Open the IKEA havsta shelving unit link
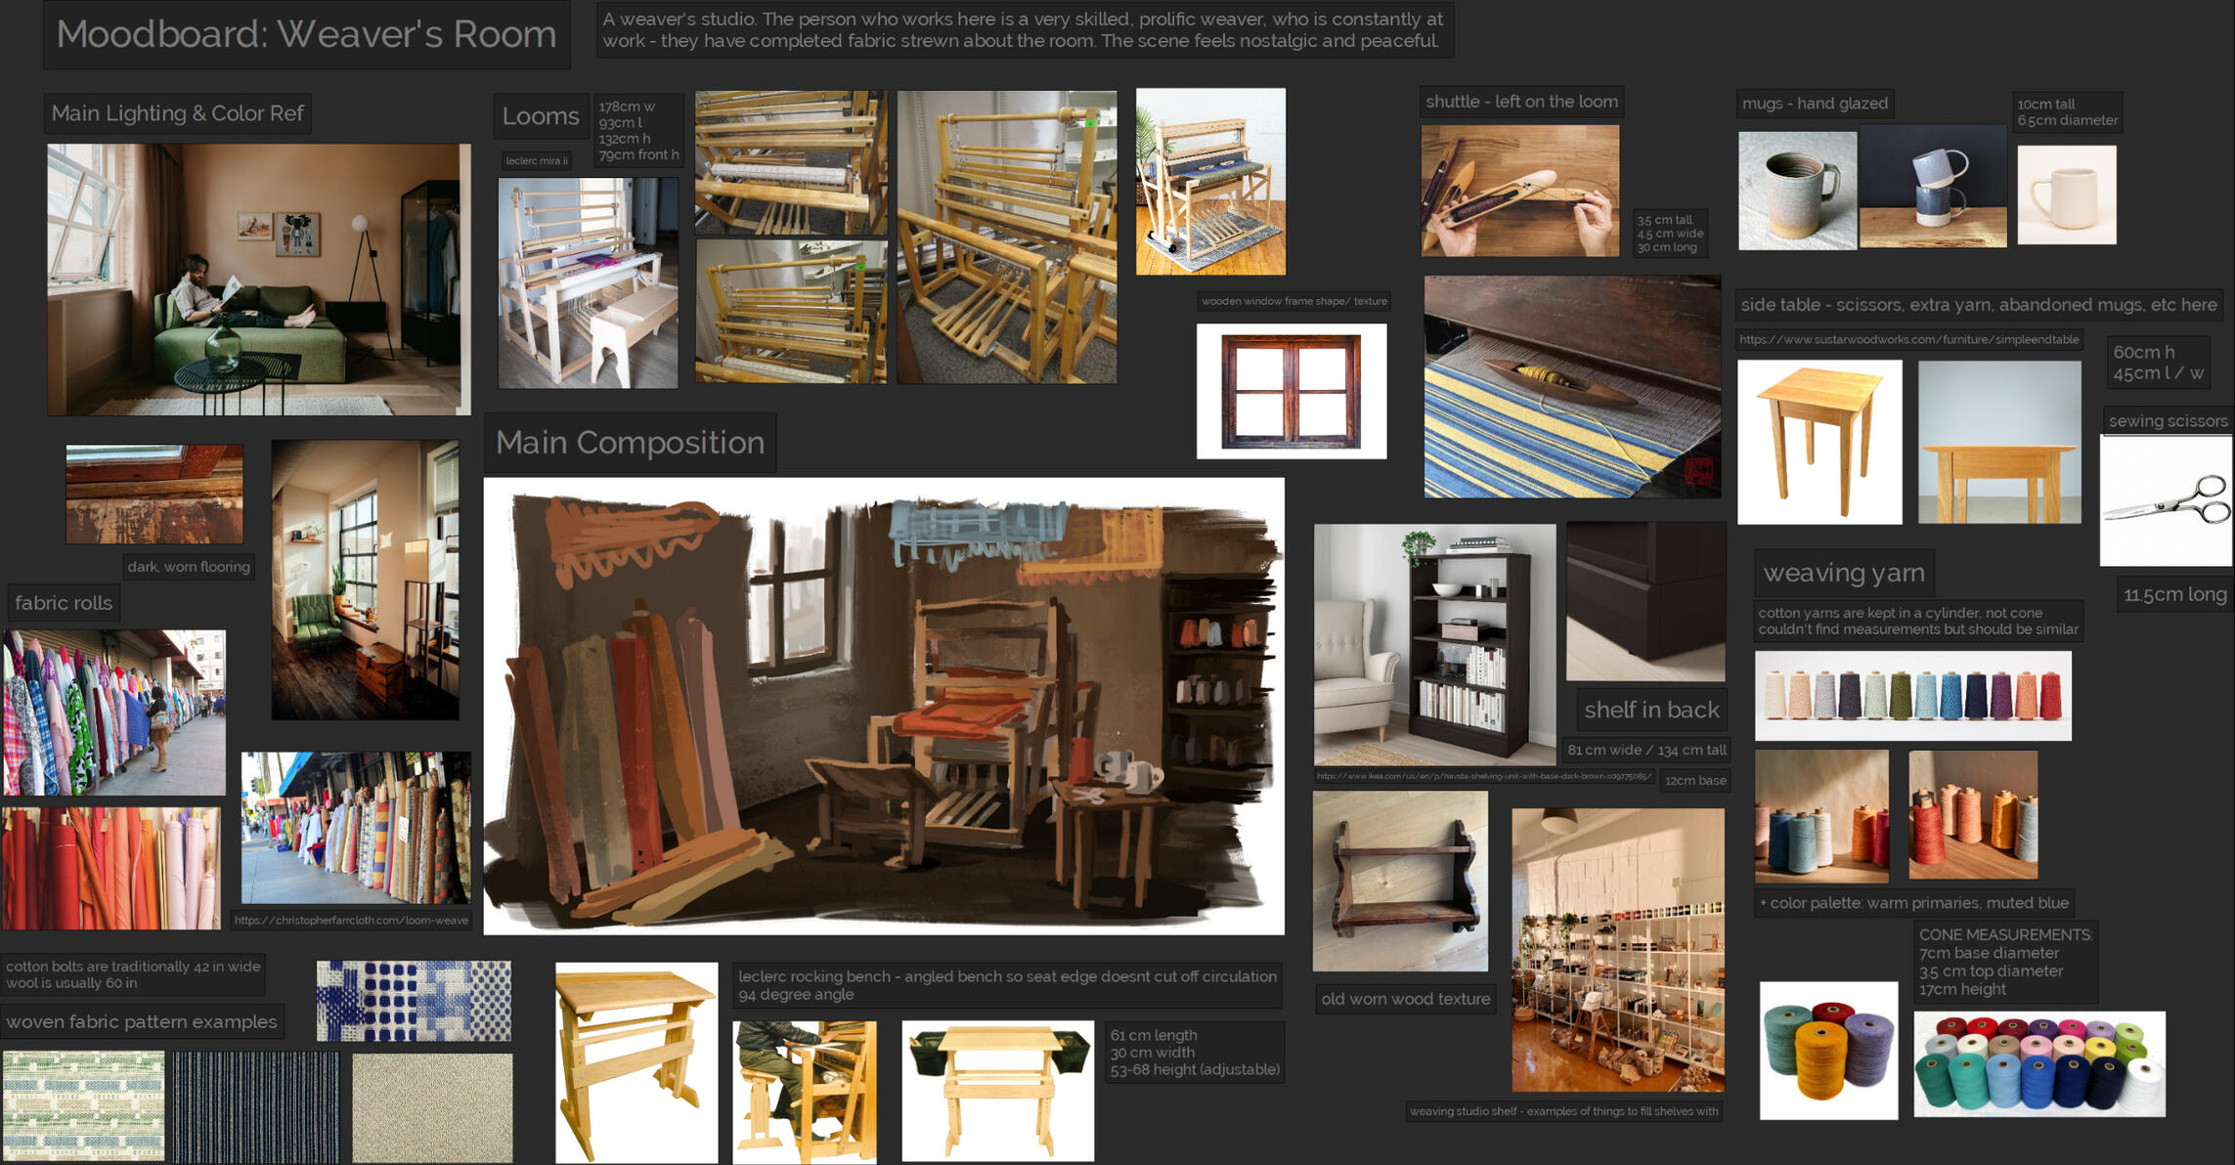The image size is (2235, 1165). 1482,777
